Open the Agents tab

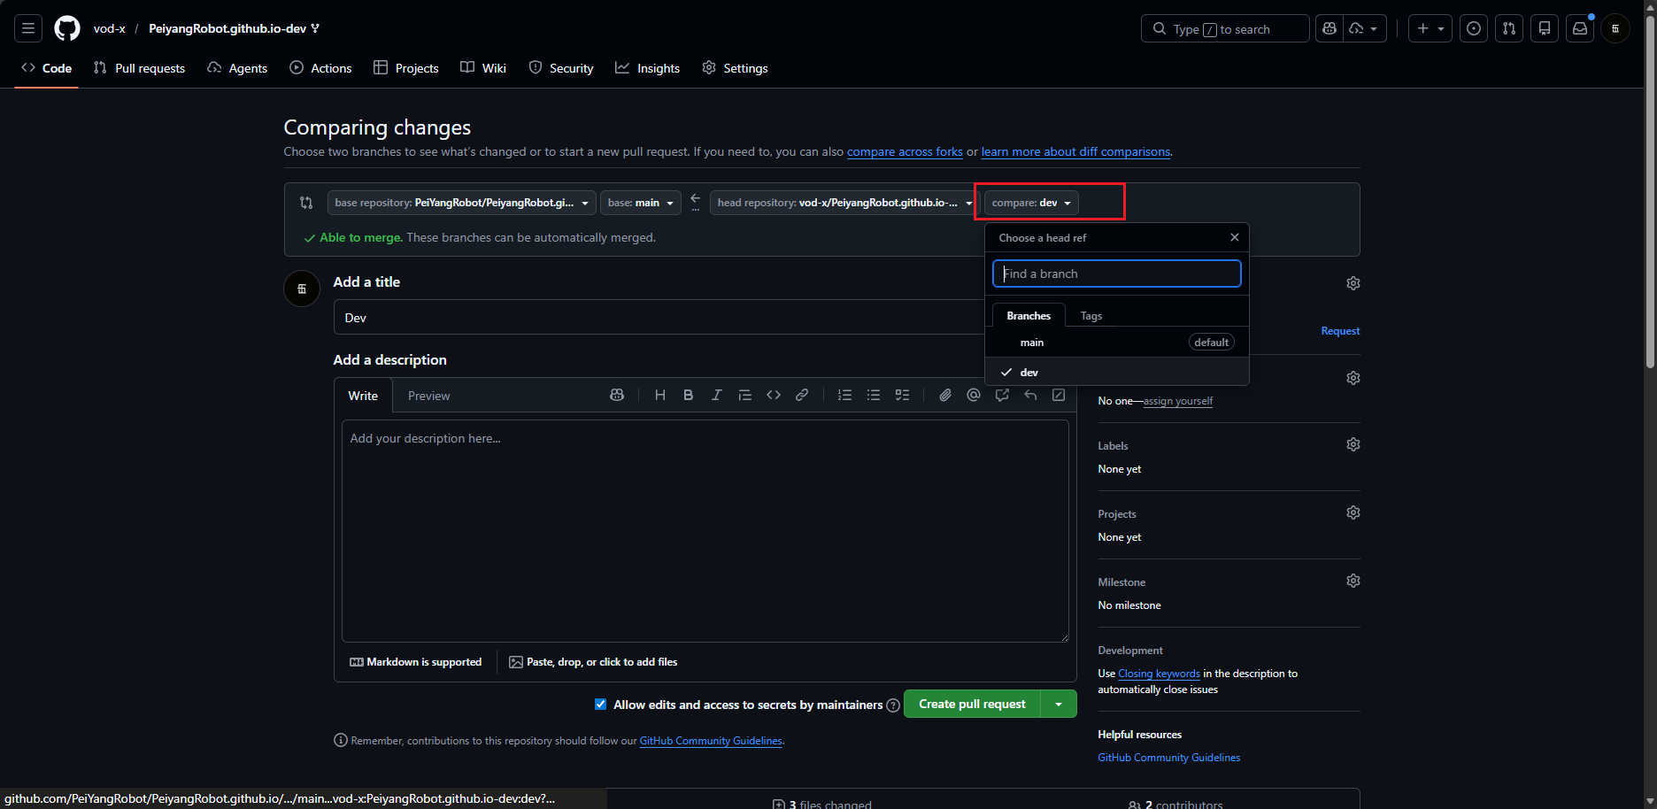coord(237,68)
